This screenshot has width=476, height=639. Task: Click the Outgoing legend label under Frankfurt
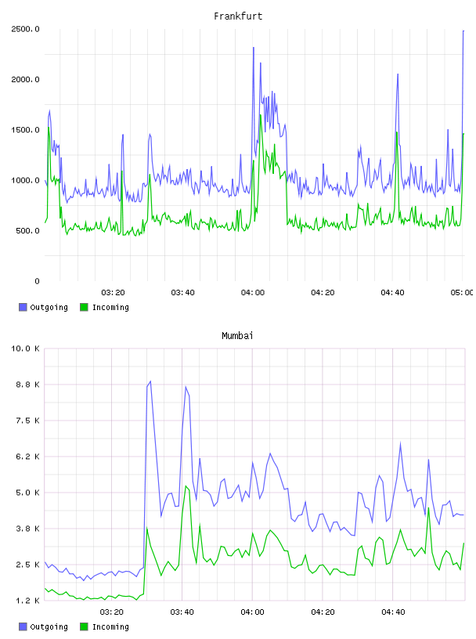pyautogui.click(x=49, y=308)
